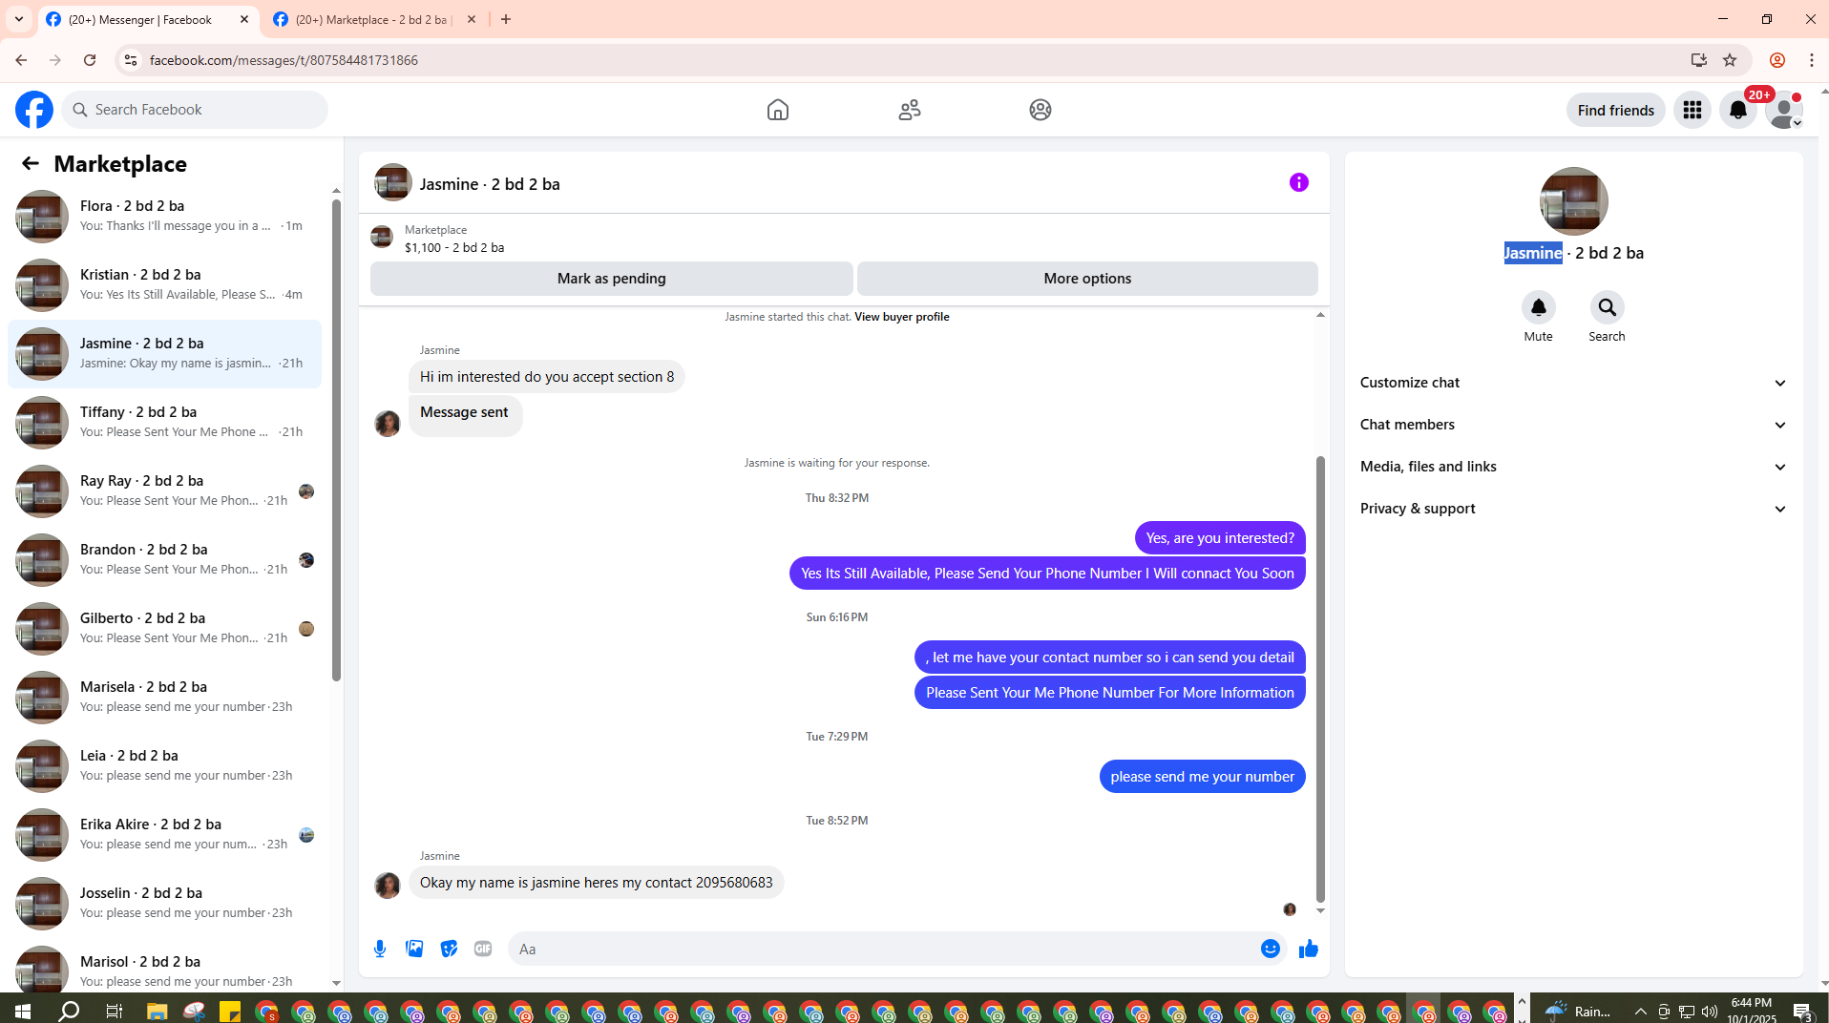Record a voice clip with the microphone
Viewport: 1829px width, 1023px height.
pos(380,949)
